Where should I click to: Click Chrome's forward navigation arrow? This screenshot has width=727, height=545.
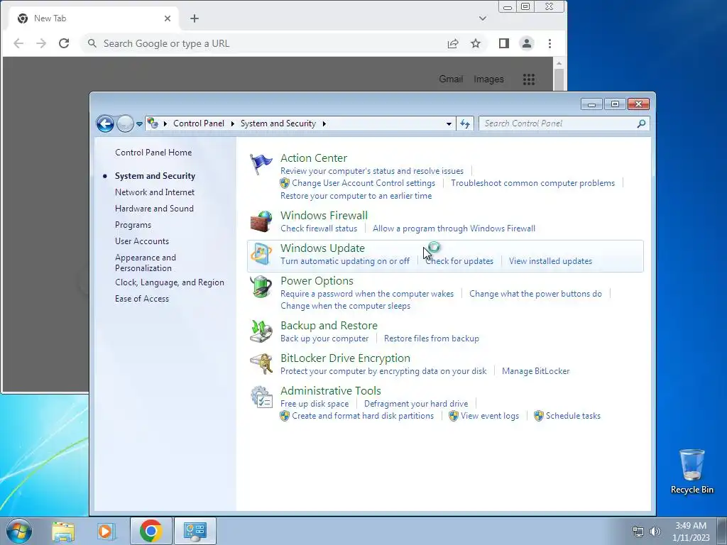tap(41, 43)
